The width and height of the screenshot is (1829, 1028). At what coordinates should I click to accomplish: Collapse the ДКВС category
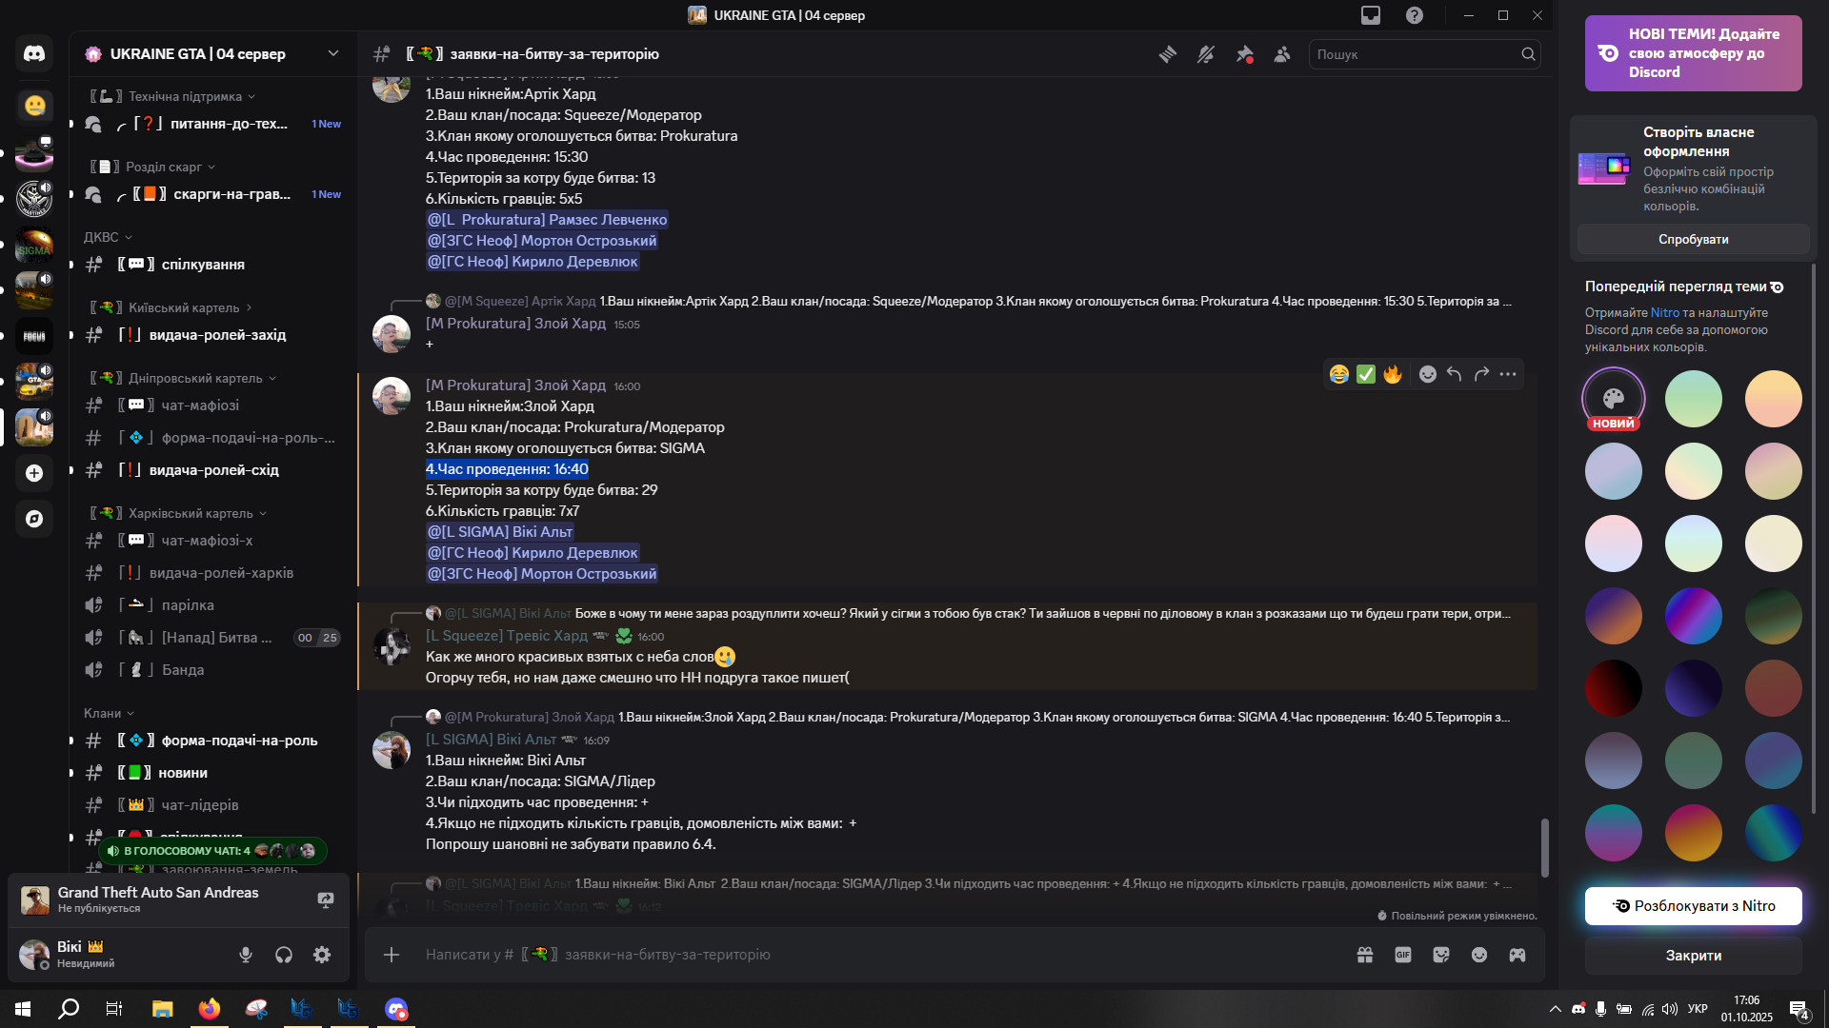pyautogui.click(x=108, y=237)
